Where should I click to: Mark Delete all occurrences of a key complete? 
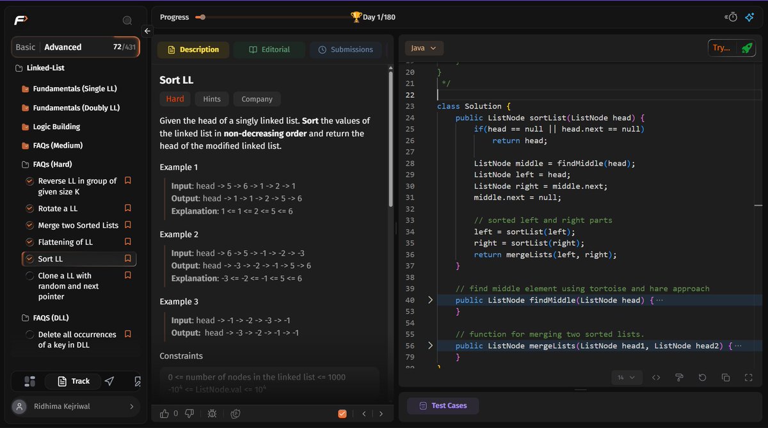(29, 335)
